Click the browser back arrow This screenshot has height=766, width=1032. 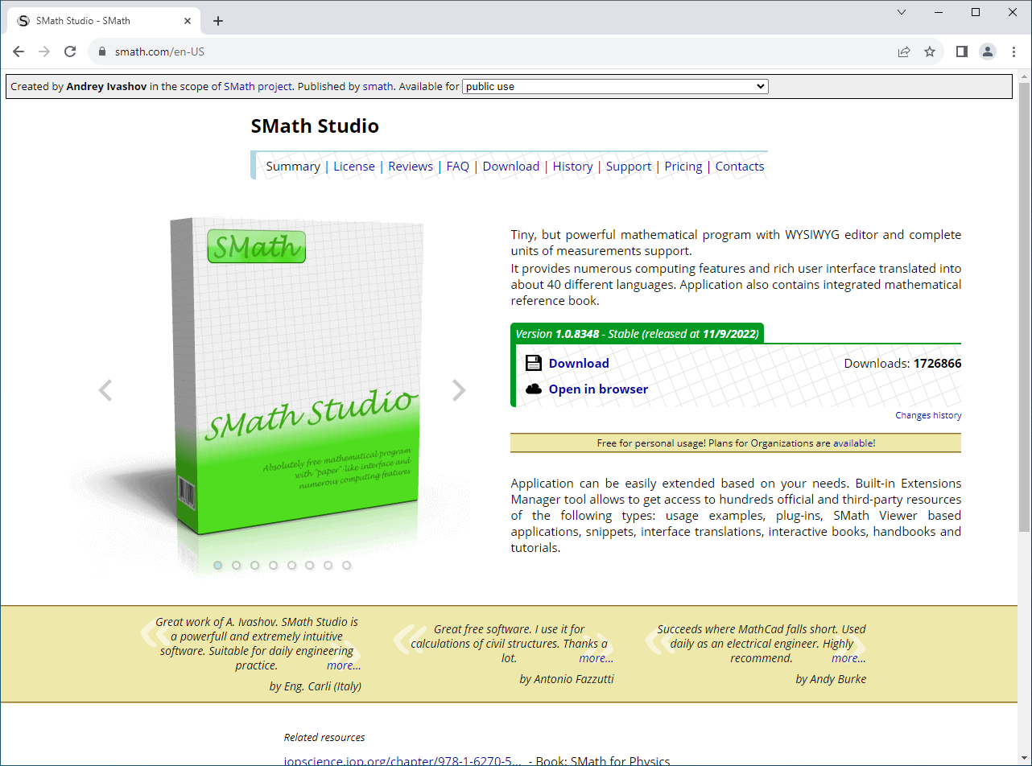click(19, 51)
